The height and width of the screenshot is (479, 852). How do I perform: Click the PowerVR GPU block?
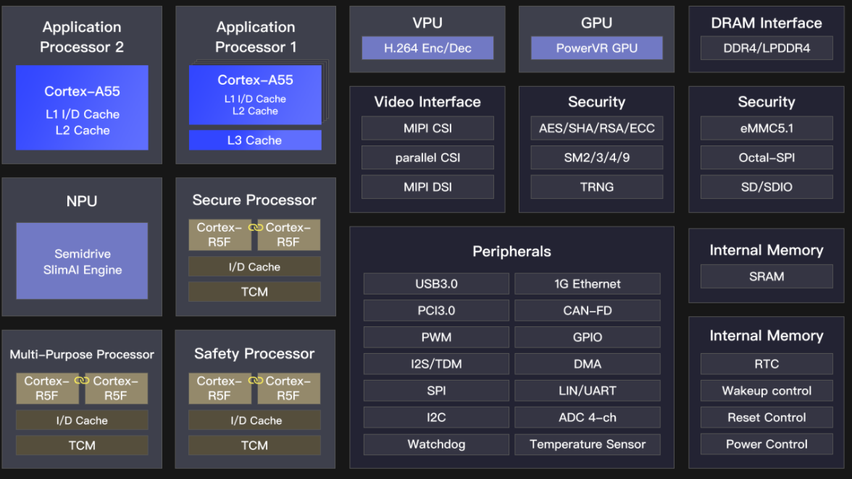pos(596,48)
